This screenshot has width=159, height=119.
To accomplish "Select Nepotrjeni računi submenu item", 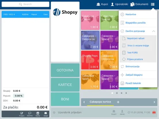I will pyautogui.click(x=138, y=38).
